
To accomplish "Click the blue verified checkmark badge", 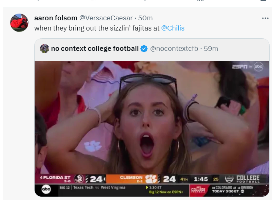I will pyautogui.click(x=144, y=48).
